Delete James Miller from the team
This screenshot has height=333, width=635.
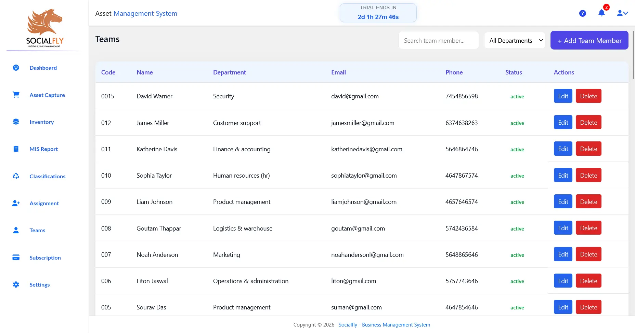tap(588, 122)
